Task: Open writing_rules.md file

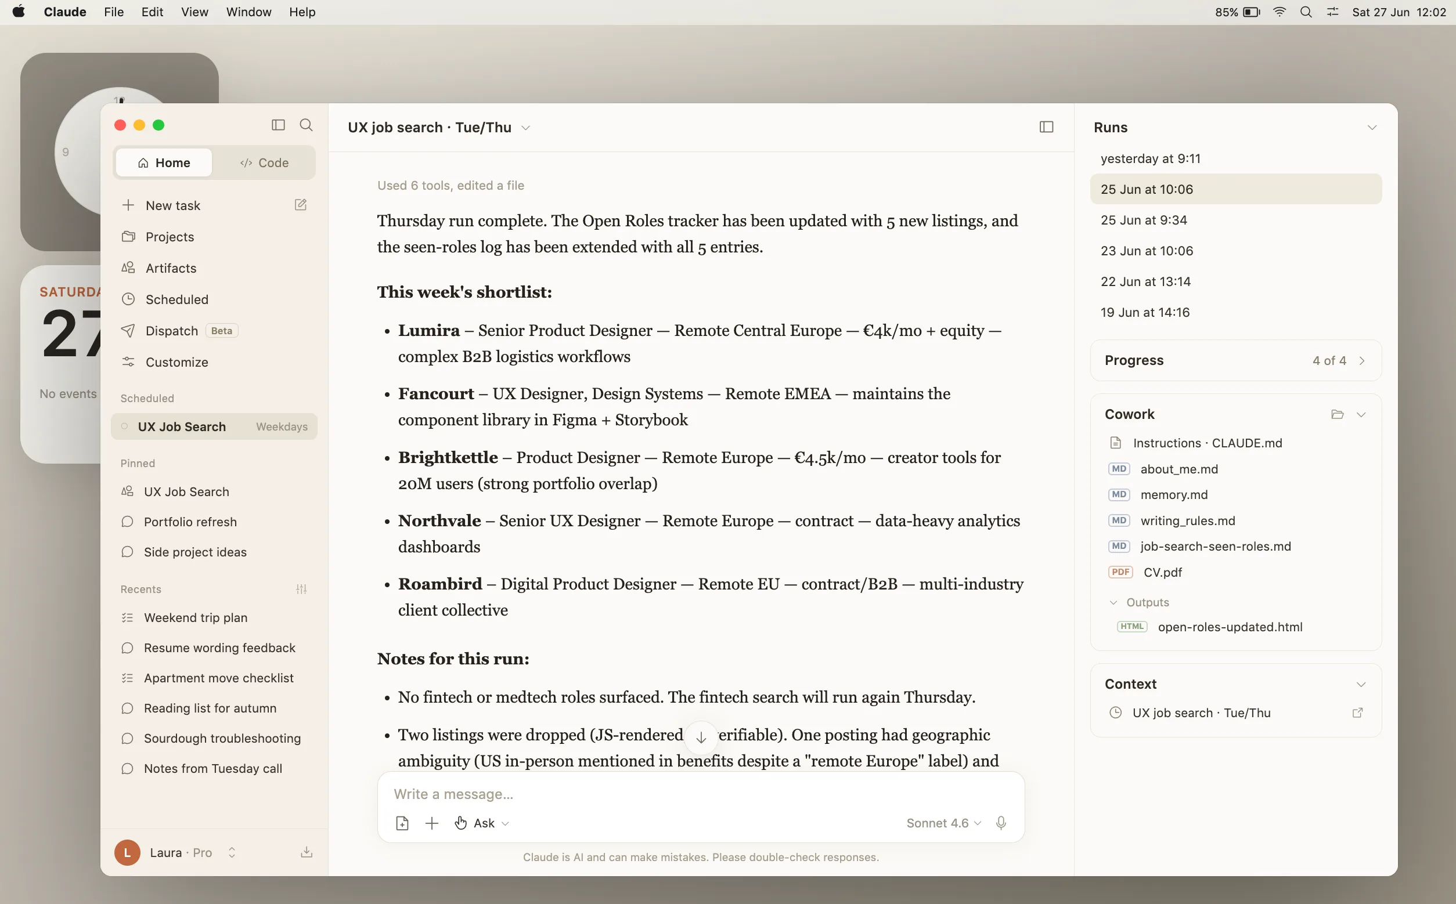Action: [1236, 520]
